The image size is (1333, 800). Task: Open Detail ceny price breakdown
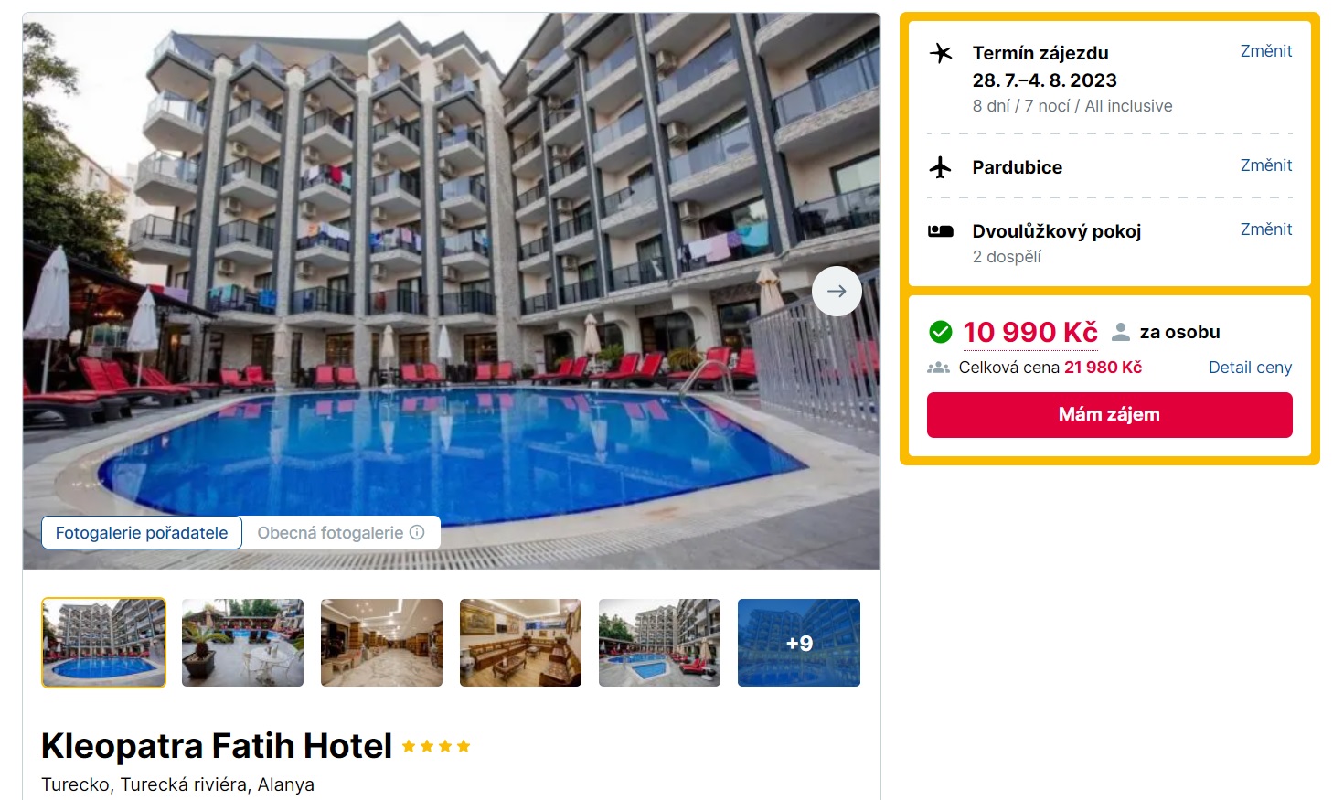coord(1250,368)
